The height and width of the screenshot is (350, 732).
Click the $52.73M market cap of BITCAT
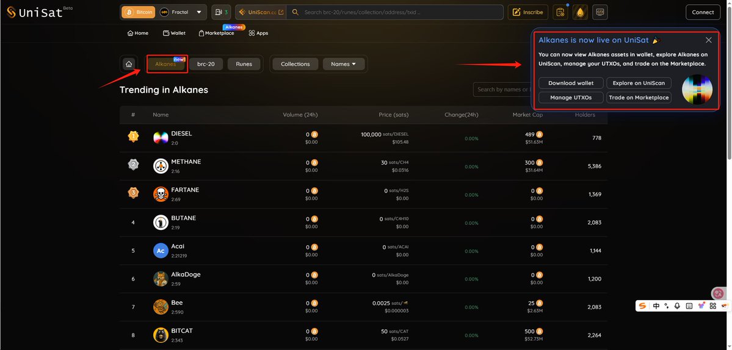(535, 339)
